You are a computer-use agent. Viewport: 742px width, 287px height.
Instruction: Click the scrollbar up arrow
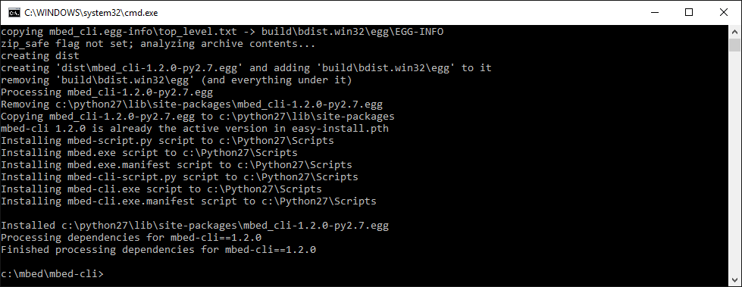point(735,32)
